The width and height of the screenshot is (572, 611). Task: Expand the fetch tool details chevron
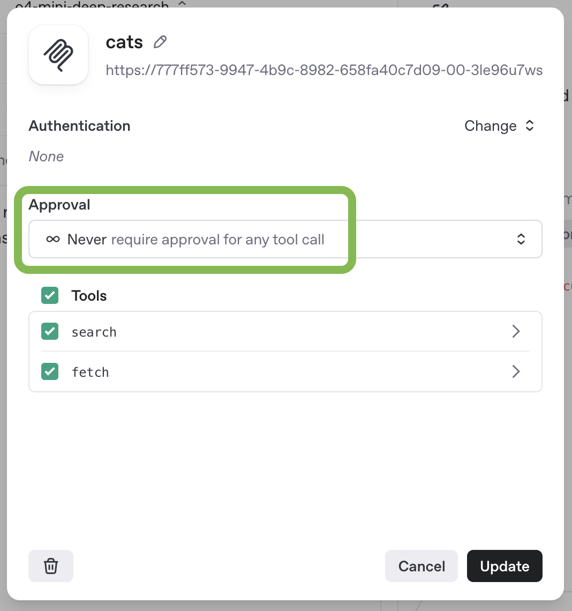(516, 371)
